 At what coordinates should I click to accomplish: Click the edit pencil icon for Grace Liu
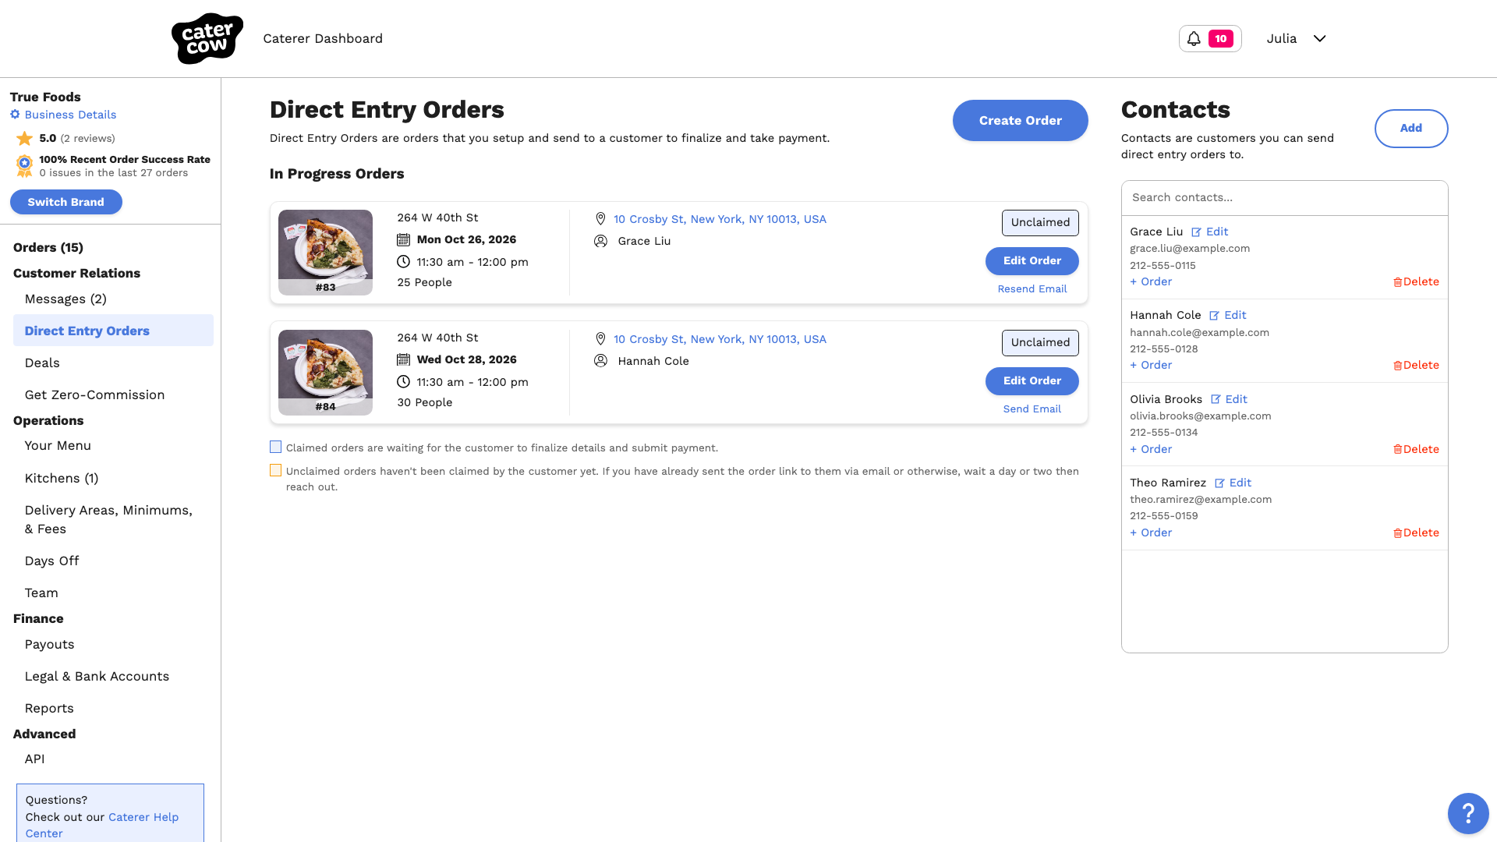[1196, 232]
